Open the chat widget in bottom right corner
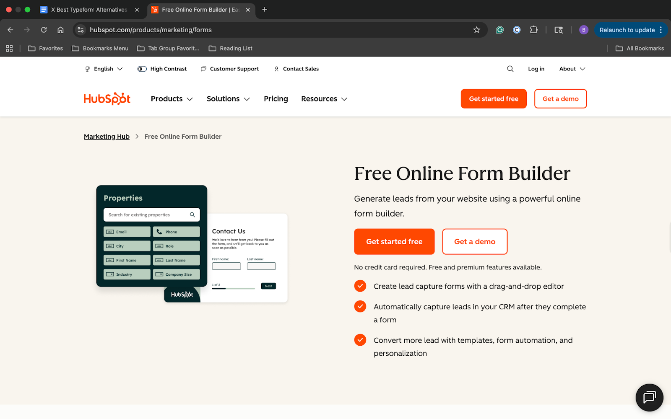This screenshot has height=419, width=671. [649, 397]
